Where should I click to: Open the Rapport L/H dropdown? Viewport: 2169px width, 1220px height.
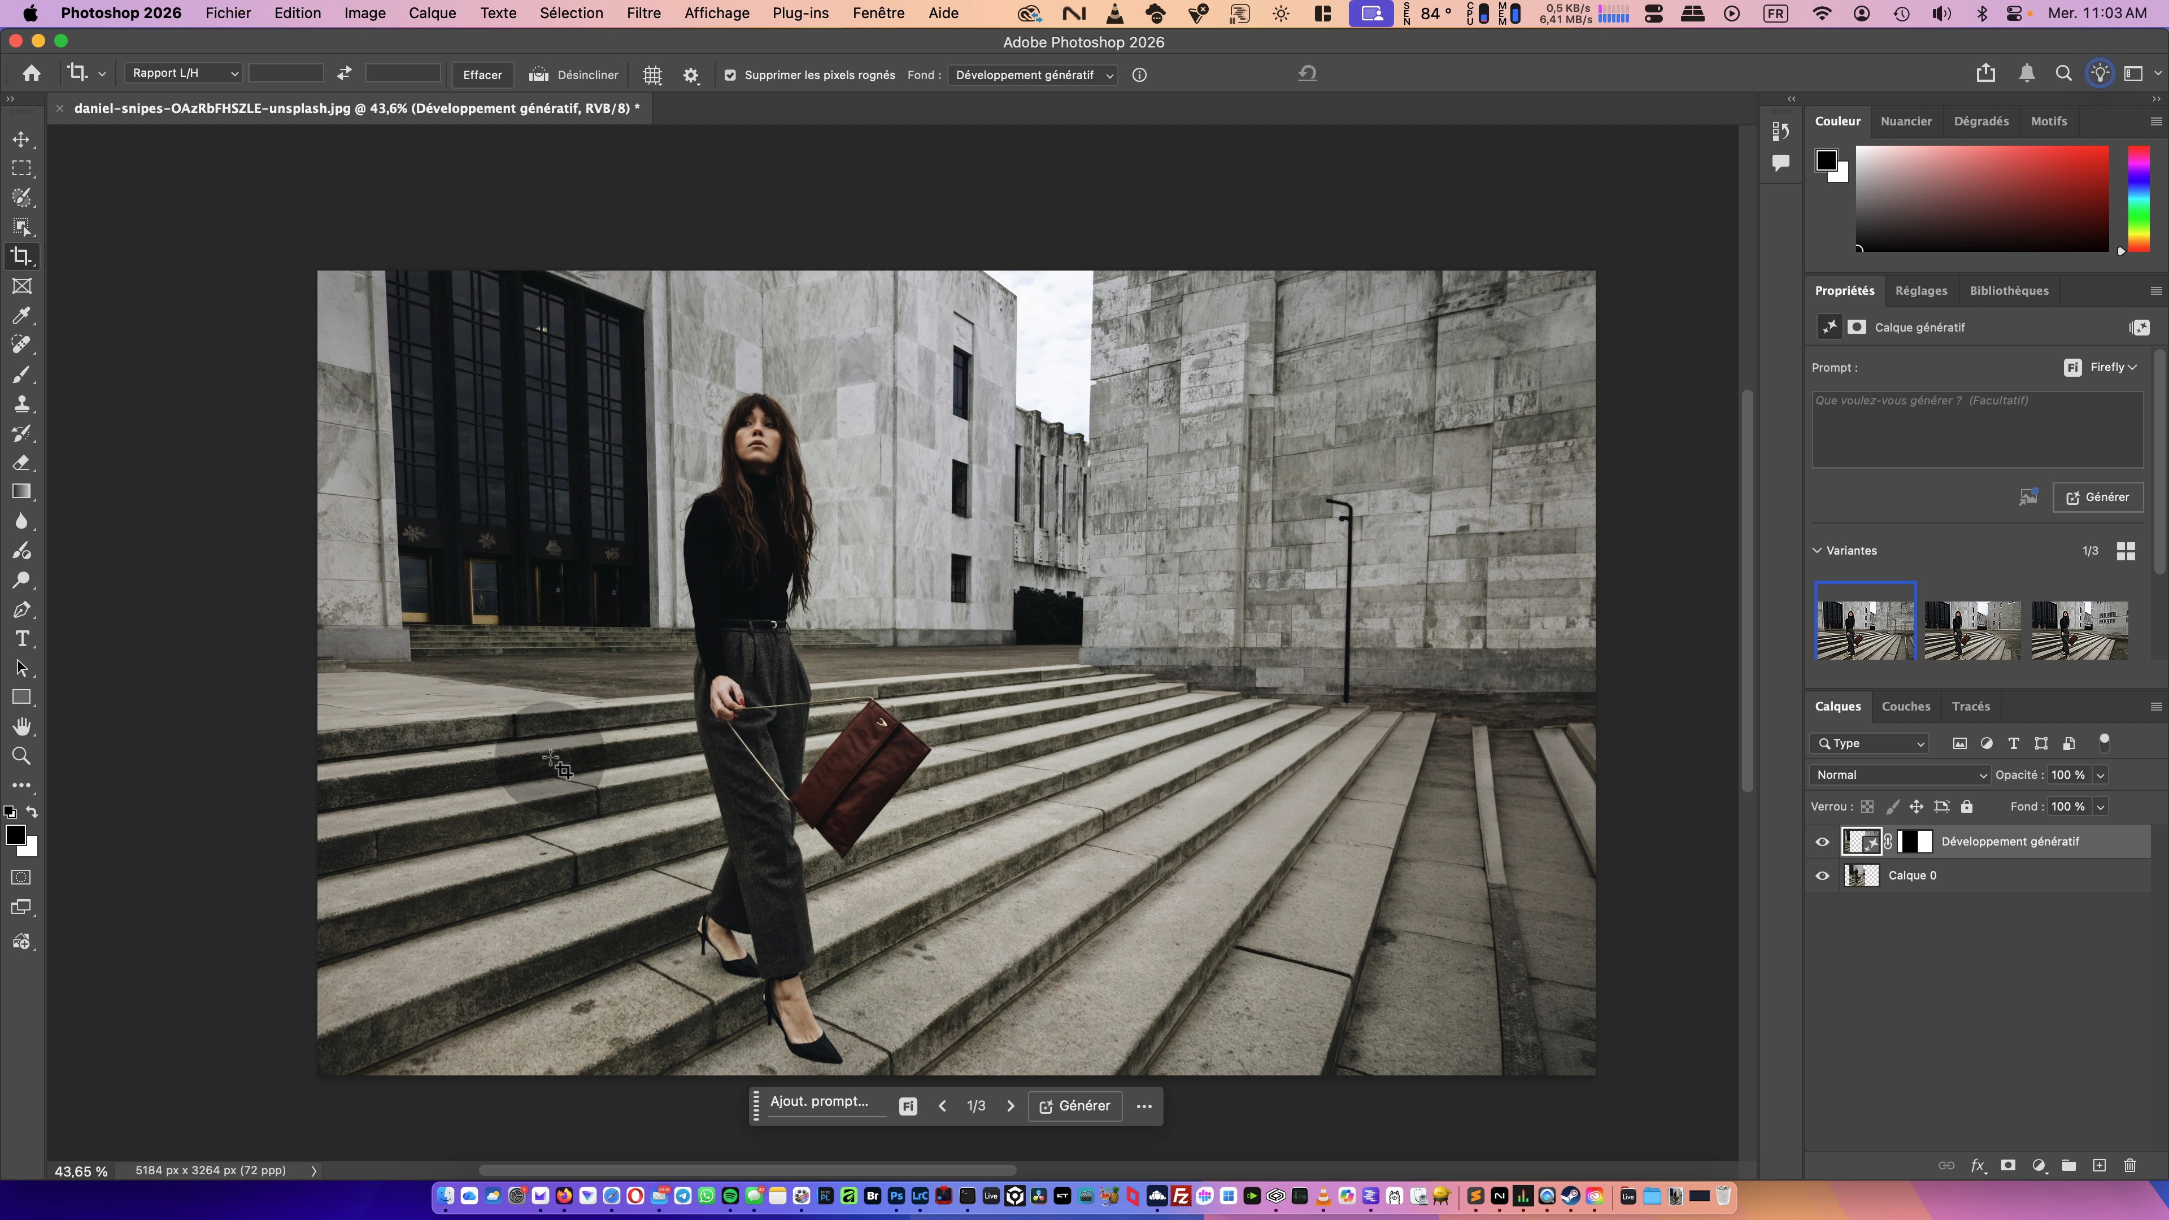coord(184,73)
